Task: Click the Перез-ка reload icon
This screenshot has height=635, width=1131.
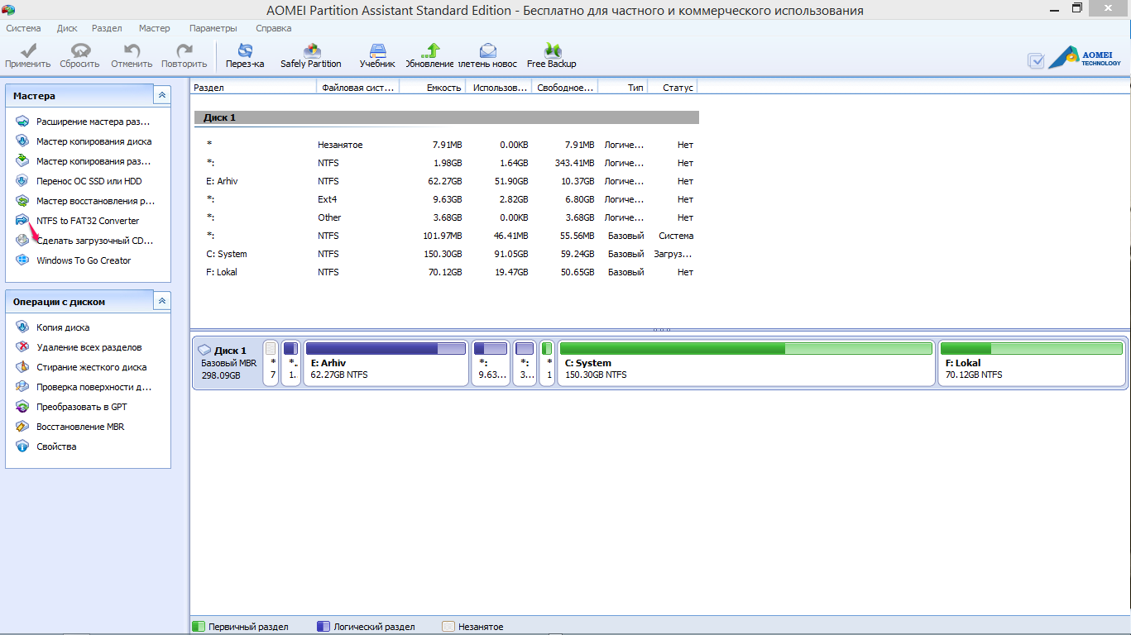Action: pyautogui.click(x=245, y=51)
